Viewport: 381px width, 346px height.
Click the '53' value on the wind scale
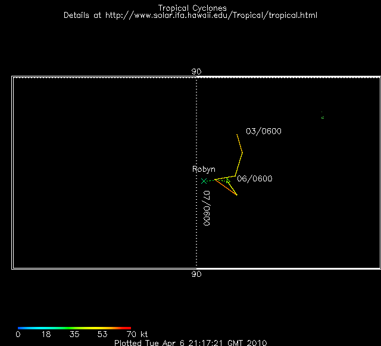click(102, 334)
